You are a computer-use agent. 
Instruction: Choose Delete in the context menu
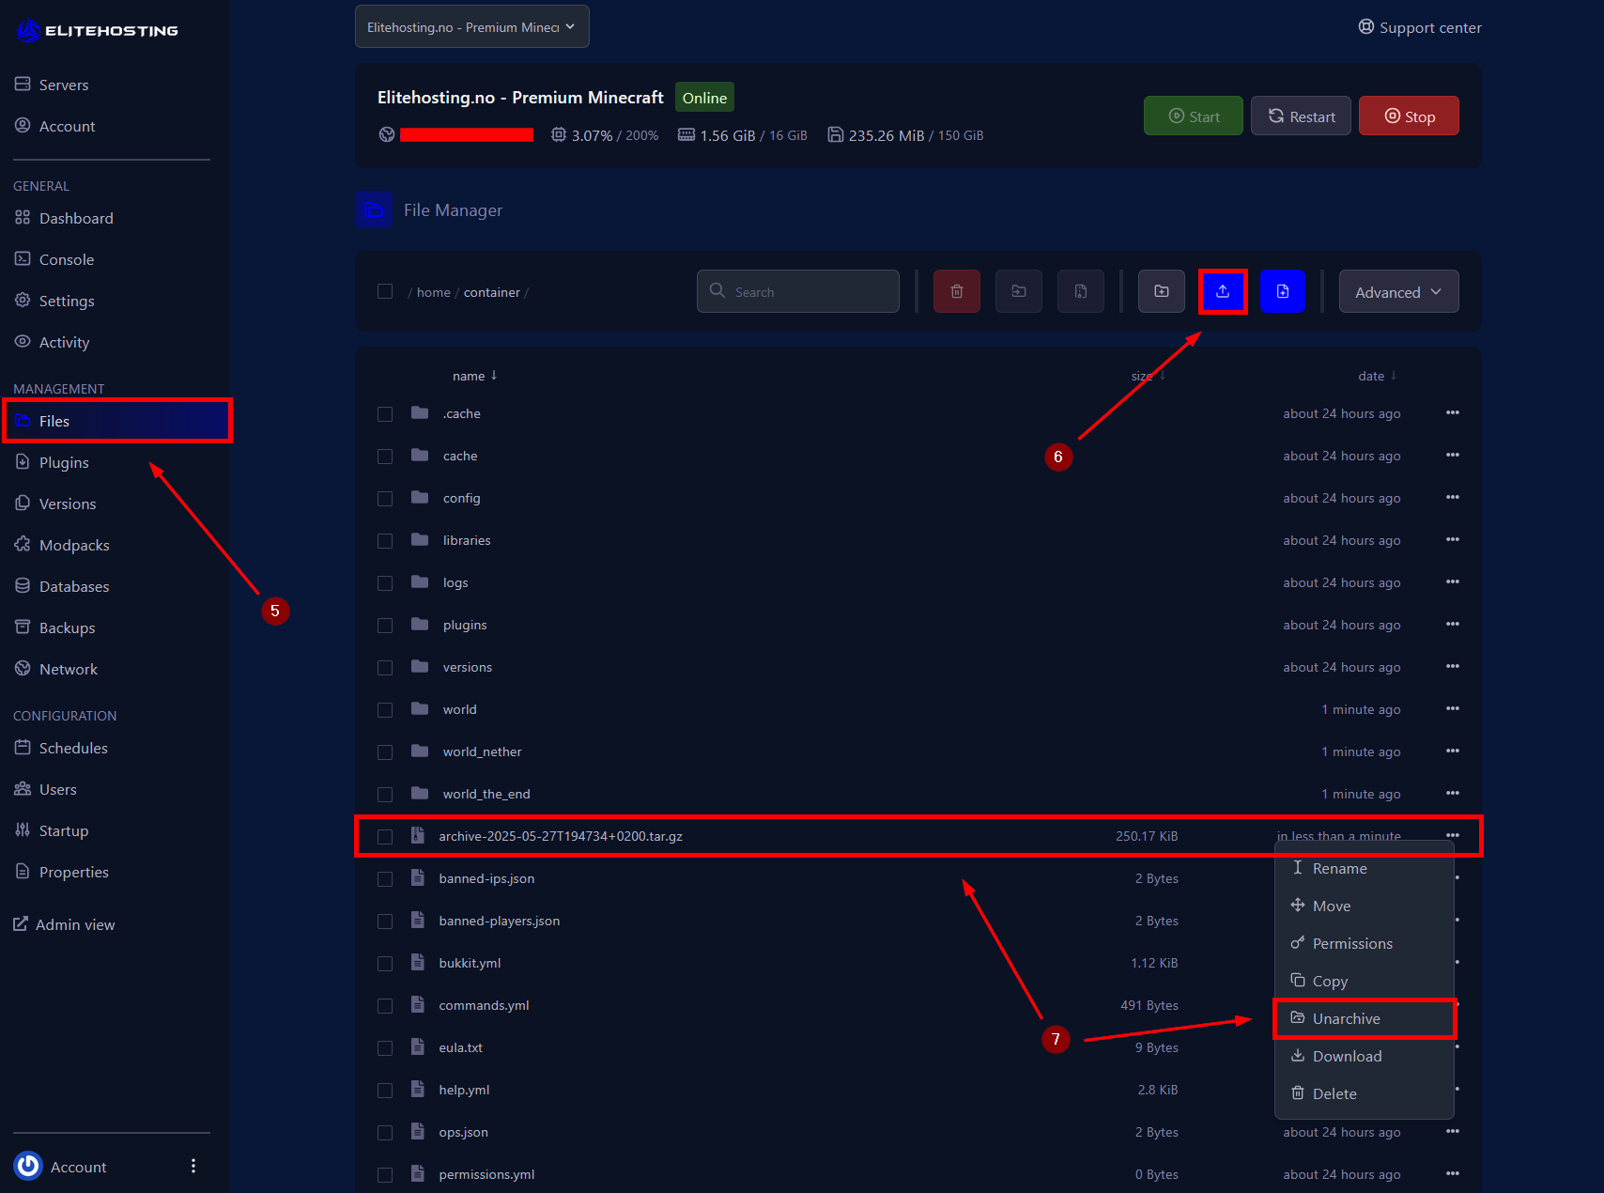(x=1364, y=1093)
